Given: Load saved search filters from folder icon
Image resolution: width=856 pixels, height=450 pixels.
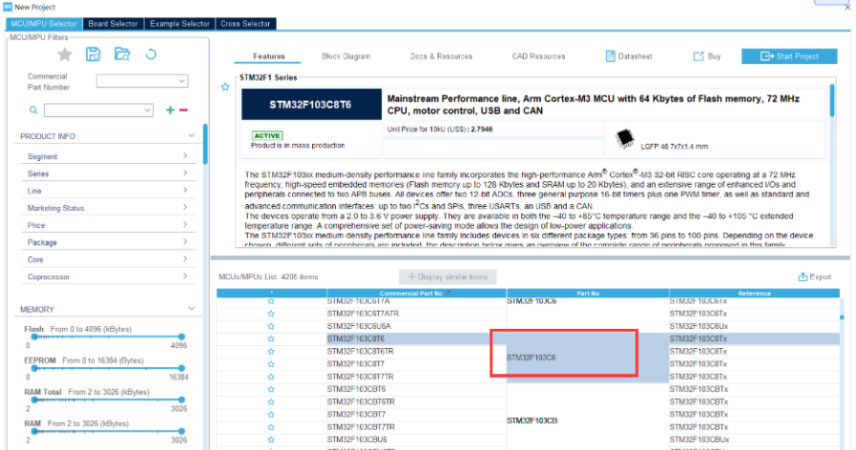Looking at the screenshot, I should click(x=122, y=54).
